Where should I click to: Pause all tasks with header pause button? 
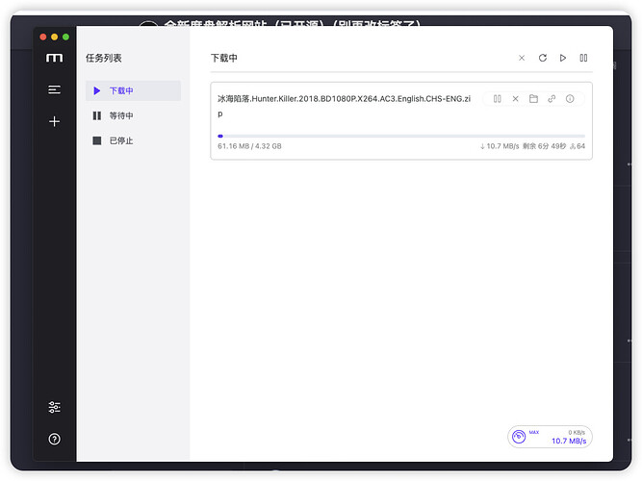[583, 58]
